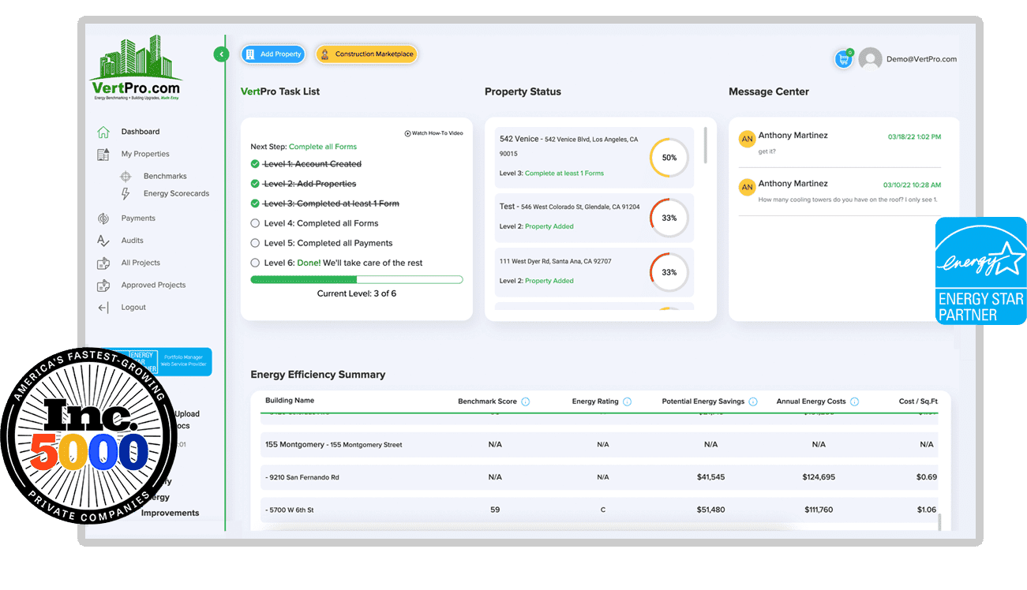Screen dimensions: 1027x590
Task: Open the Benchmark Score info tooltip
Action: point(526,401)
